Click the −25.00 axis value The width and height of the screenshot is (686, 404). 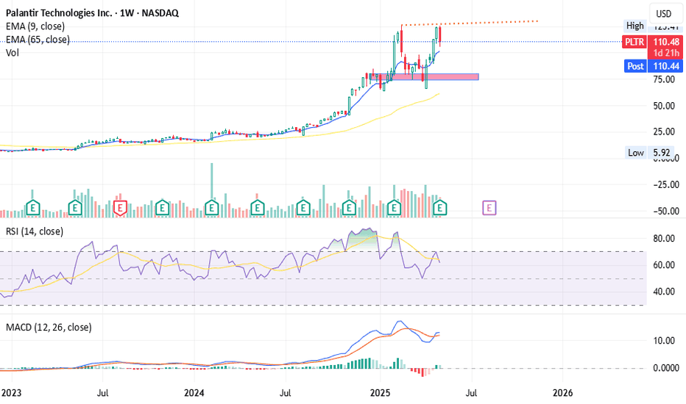click(x=666, y=185)
